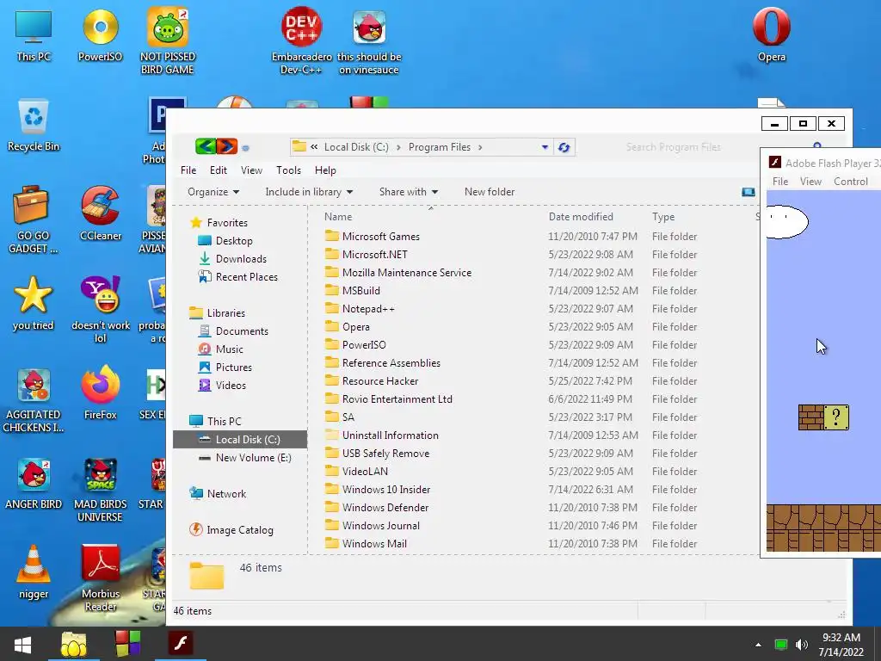Show hidden tray icons arrow
Screen dimensions: 881x661
point(758,645)
